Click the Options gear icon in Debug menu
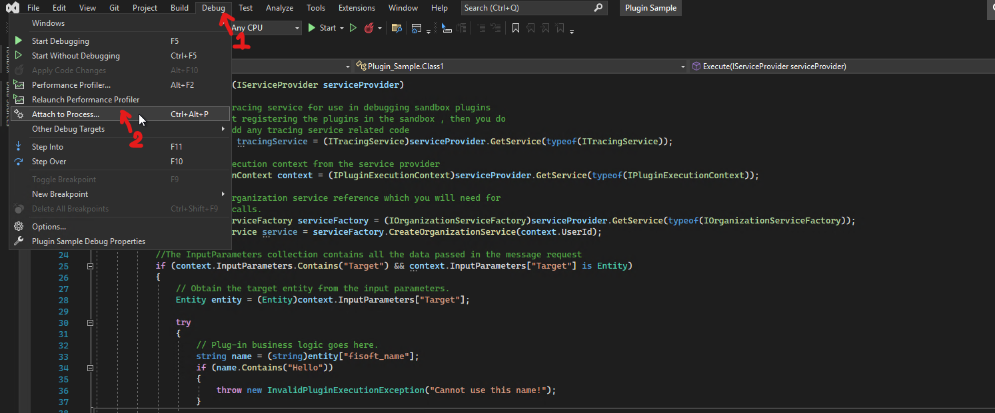The height and width of the screenshot is (413, 995). tap(20, 226)
